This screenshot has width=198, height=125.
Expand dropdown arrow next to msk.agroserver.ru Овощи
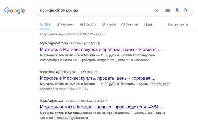(x=96, y=72)
